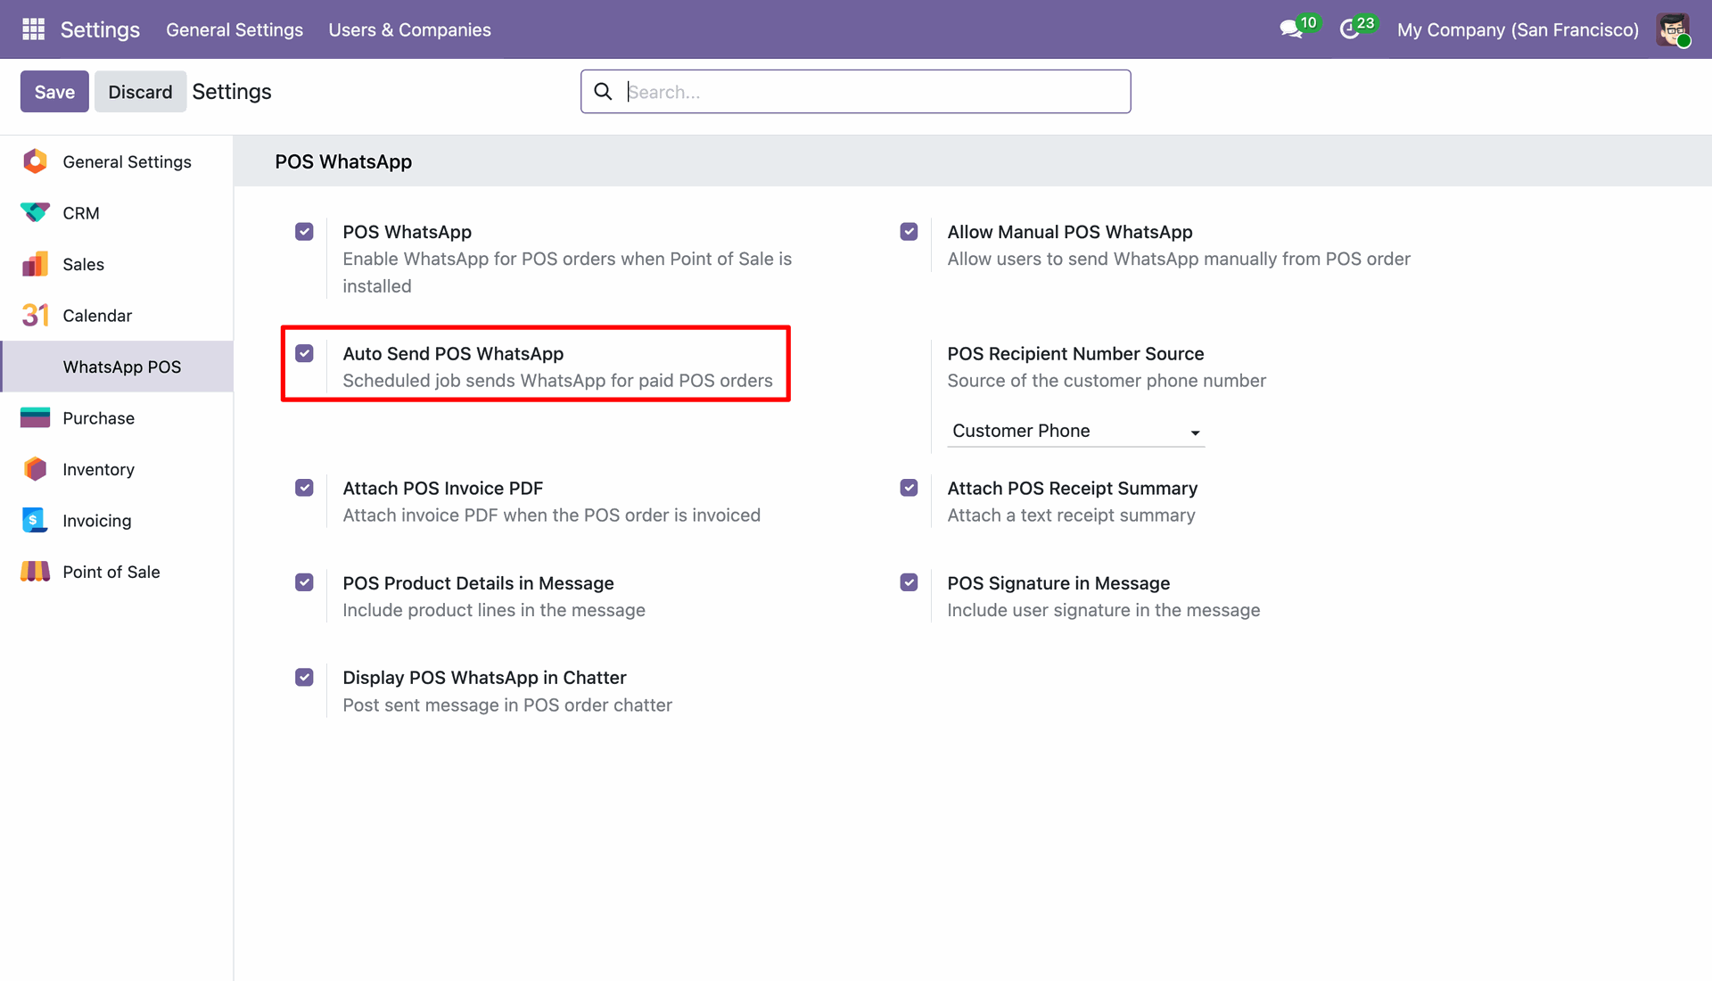Screen dimensions: 1712x981
Task: Open the user avatar menu
Action: pyautogui.click(x=1673, y=29)
